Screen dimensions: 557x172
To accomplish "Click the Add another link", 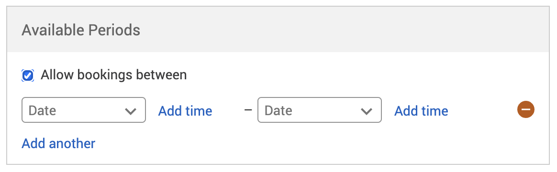I will (58, 143).
